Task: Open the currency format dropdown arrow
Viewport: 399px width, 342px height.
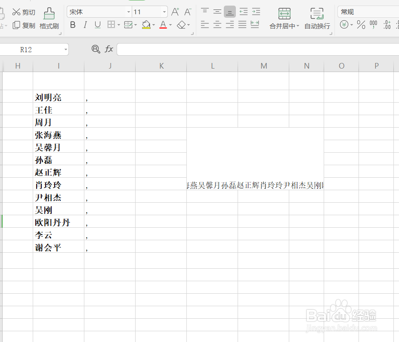Action: pos(352,25)
